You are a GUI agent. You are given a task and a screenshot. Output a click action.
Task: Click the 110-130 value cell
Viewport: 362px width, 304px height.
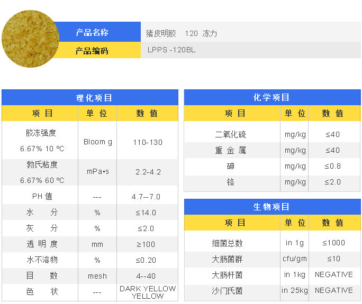click(148, 142)
